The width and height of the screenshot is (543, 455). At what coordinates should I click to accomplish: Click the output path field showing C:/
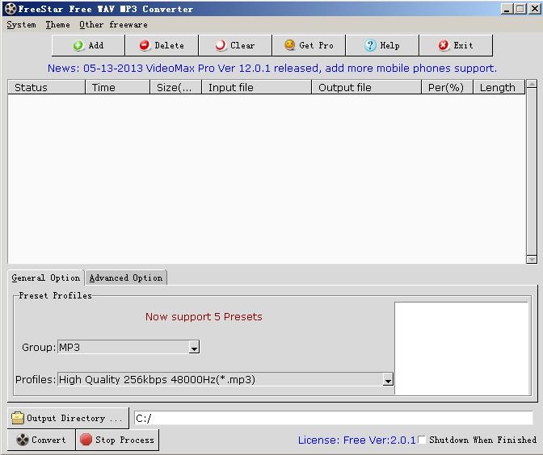333,419
